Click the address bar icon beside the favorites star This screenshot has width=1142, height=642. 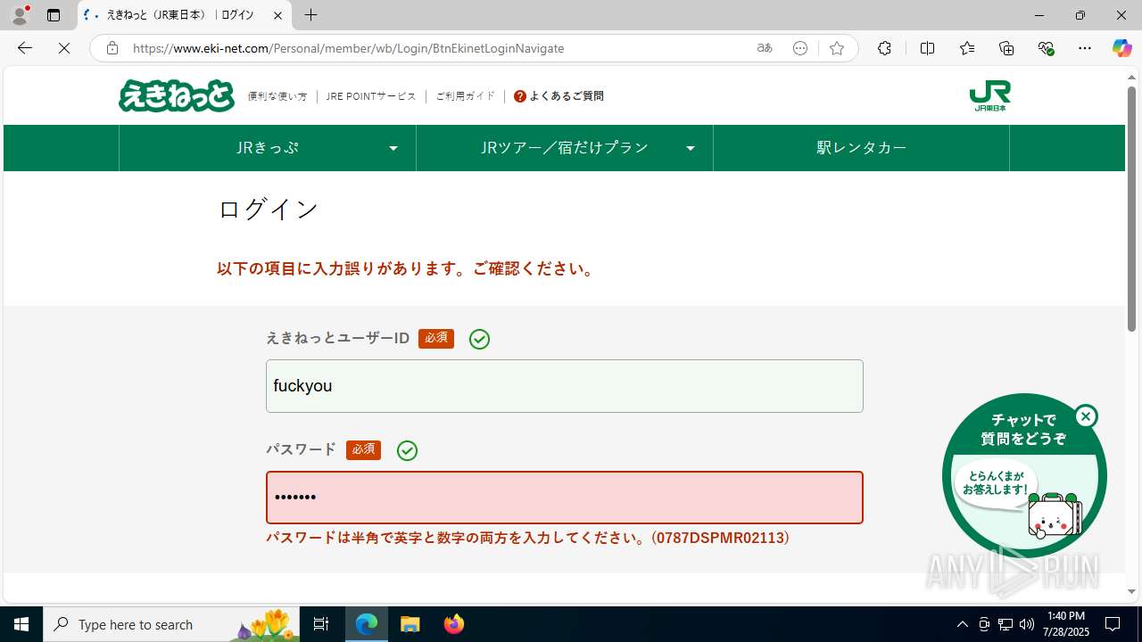pyautogui.click(x=800, y=48)
